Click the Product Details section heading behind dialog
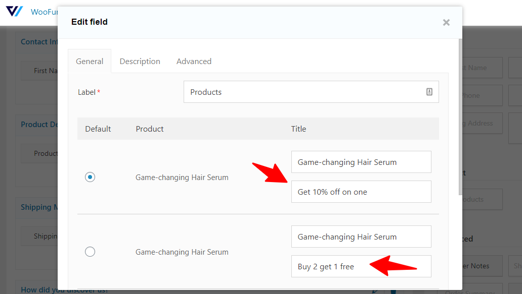 [x=39, y=125]
